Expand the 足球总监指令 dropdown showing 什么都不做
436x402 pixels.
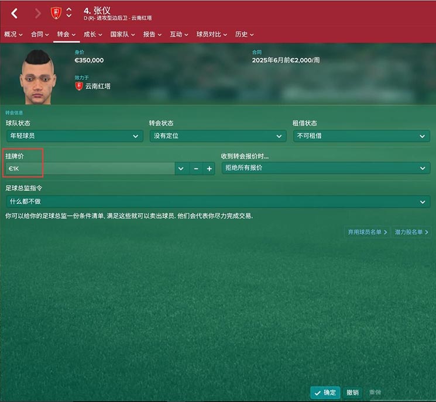(x=218, y=202)
